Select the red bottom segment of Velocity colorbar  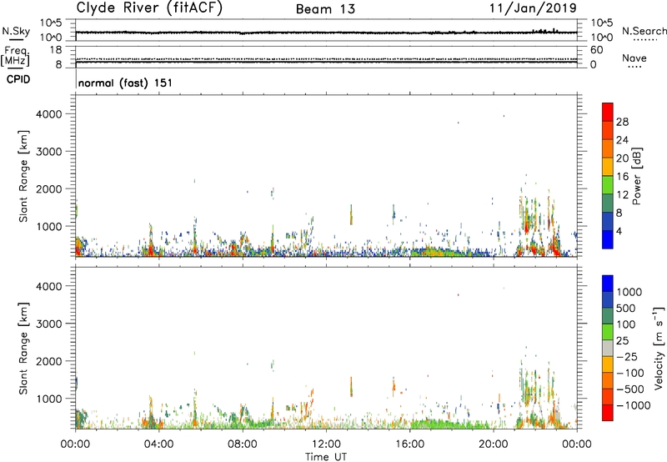coord(608,413)
